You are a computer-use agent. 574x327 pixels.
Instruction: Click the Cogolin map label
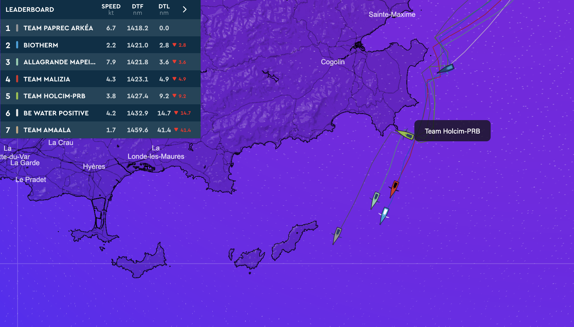point(333,62)
